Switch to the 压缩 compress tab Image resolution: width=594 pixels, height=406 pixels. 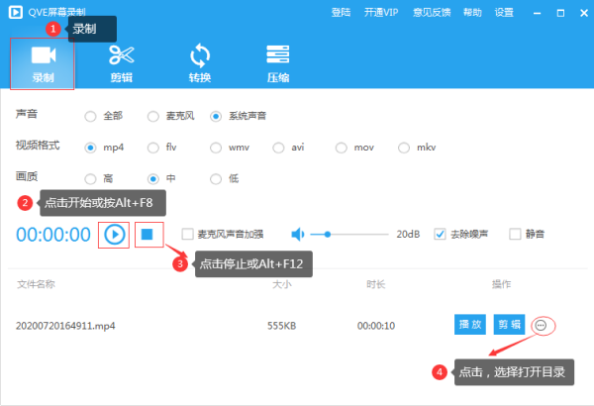pyautogui.click(x=277, y=63)
